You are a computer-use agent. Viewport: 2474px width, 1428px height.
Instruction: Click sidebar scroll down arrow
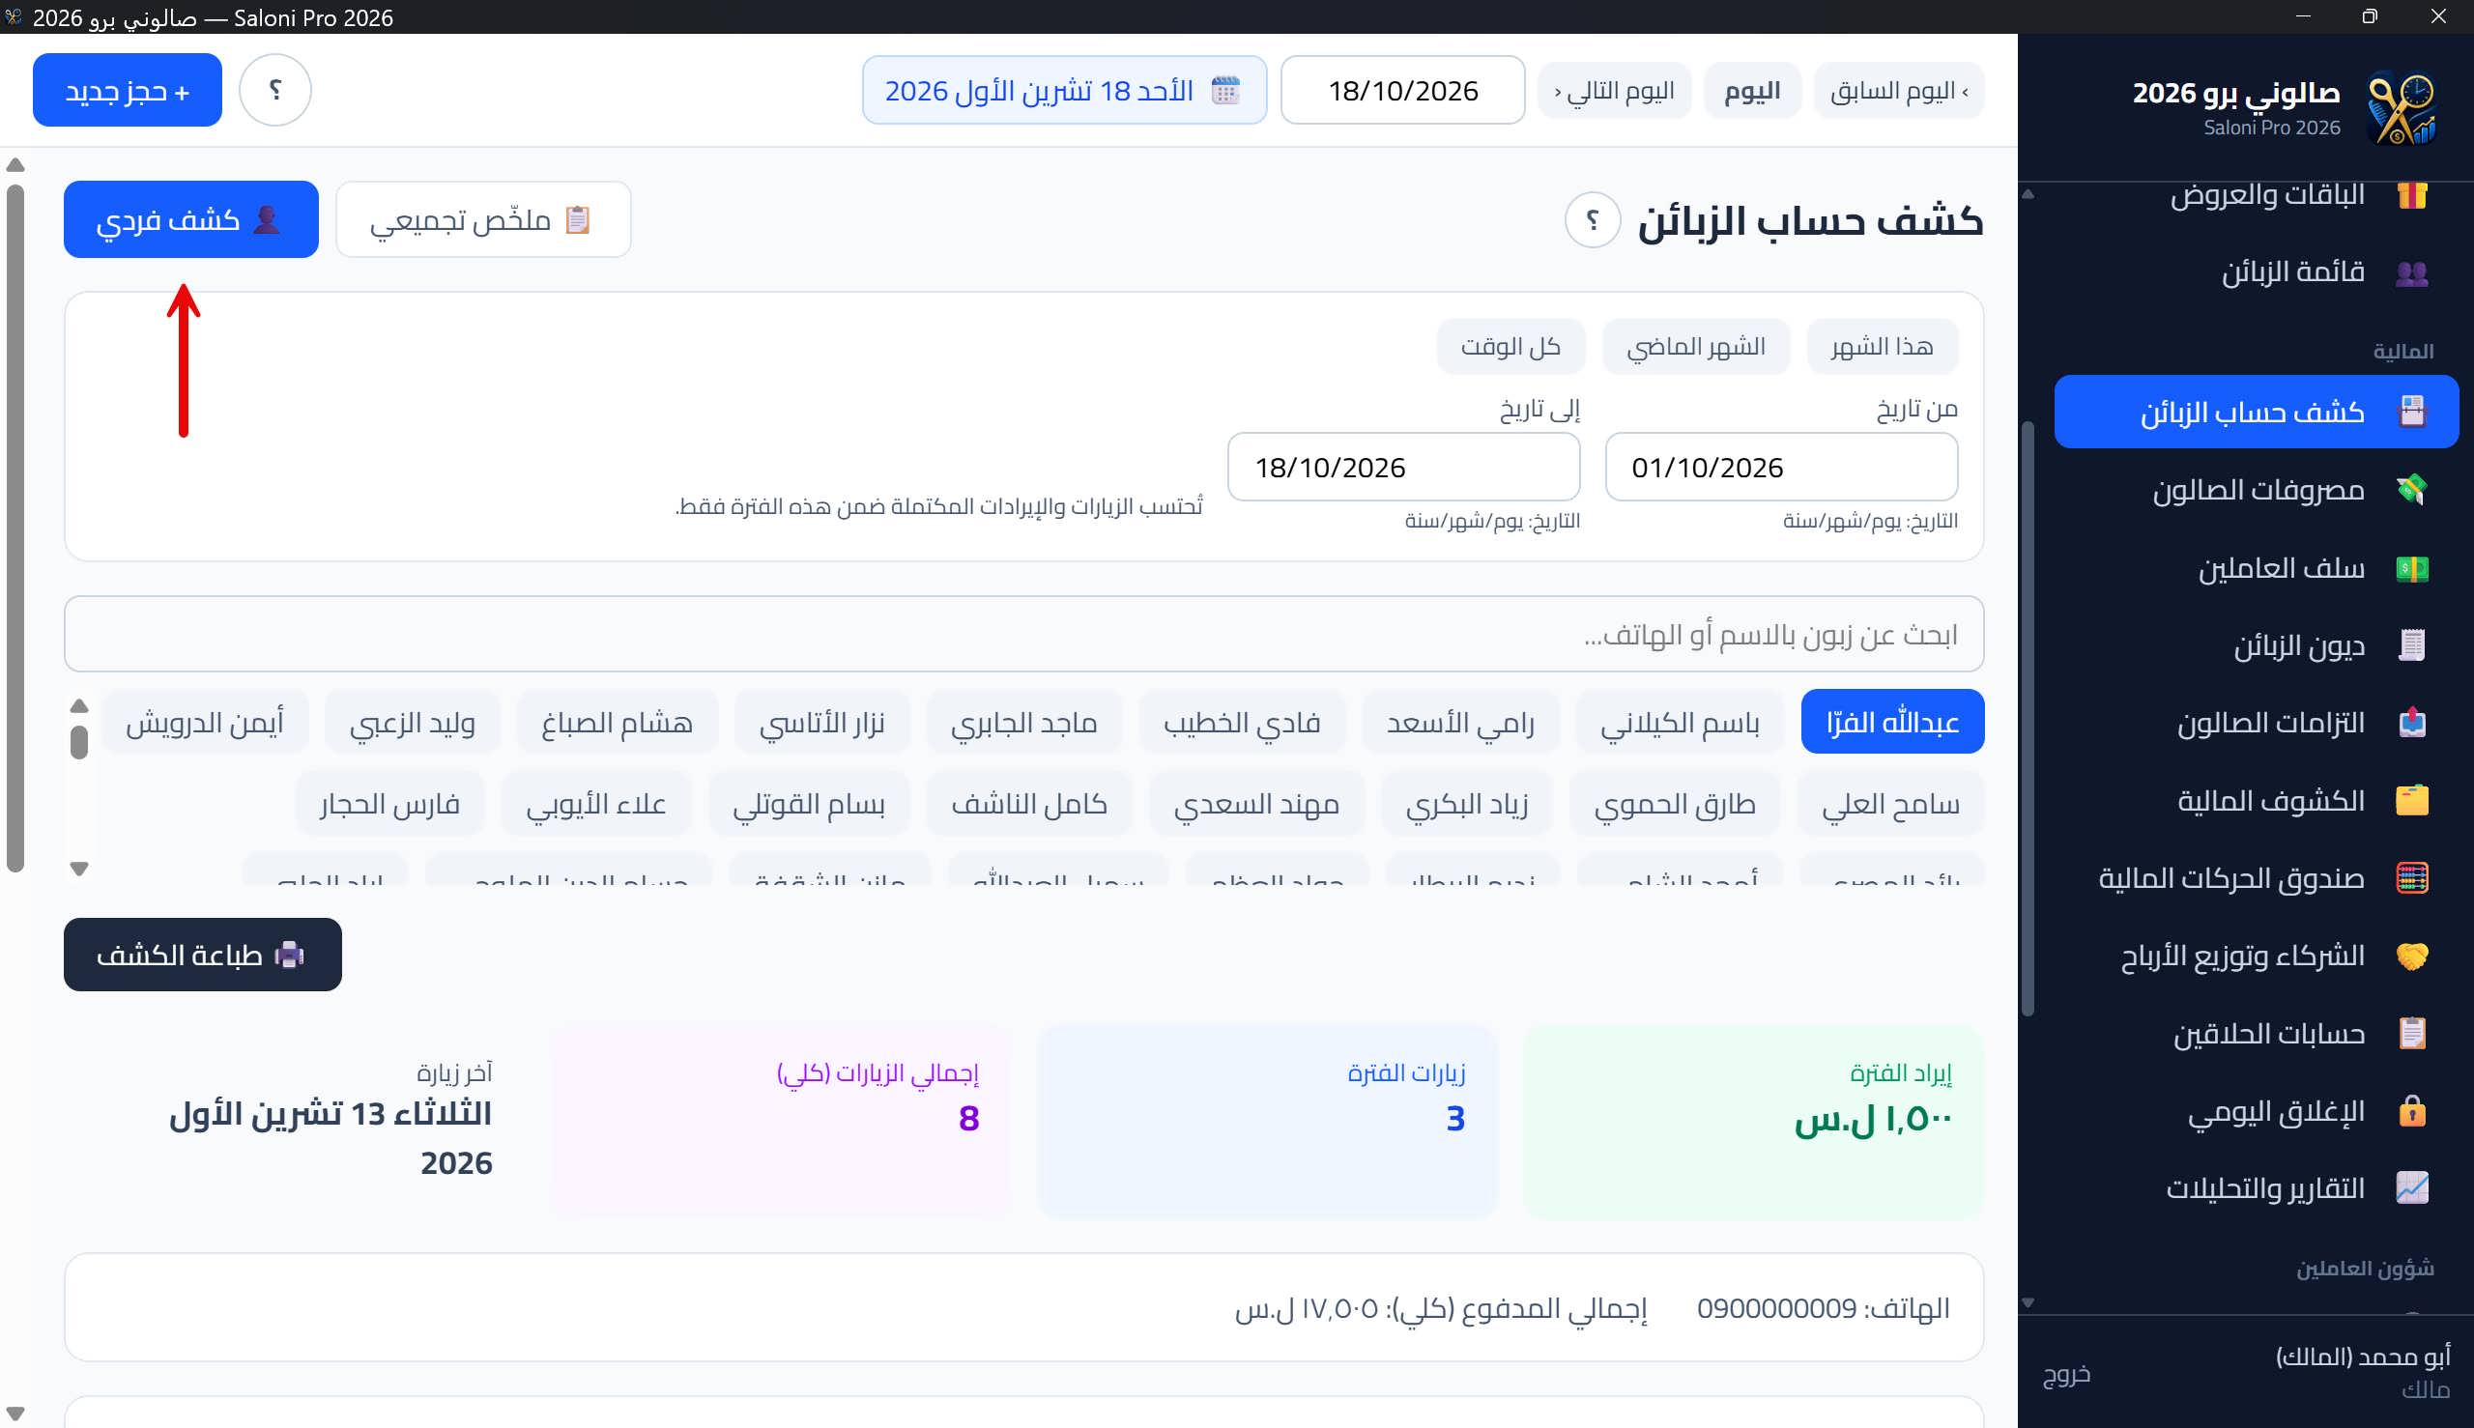click(x=2028, y=1303)
